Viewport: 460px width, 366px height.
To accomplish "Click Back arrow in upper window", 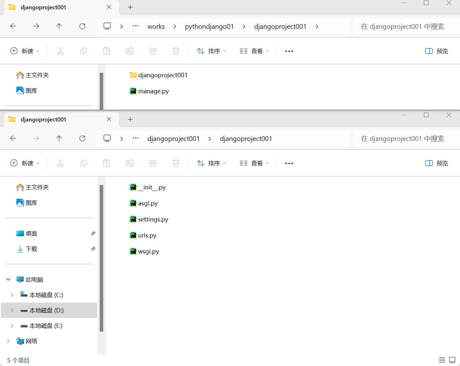I will 13,26.
